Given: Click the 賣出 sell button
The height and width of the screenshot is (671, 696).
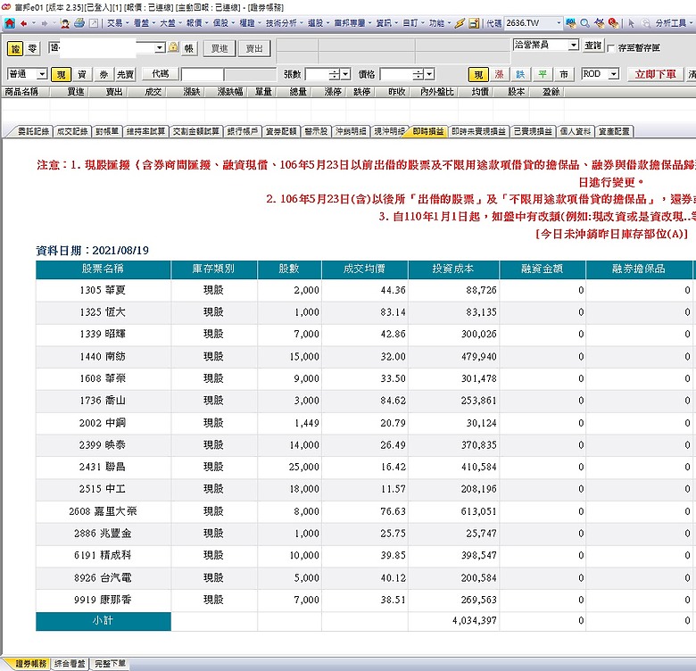Looking at the screenshot, I should click(x=254, y=48).
